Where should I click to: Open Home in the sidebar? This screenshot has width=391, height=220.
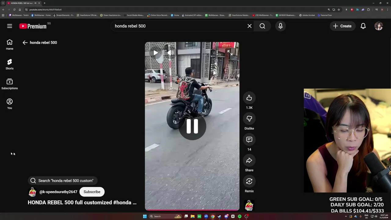coord(9,44)
